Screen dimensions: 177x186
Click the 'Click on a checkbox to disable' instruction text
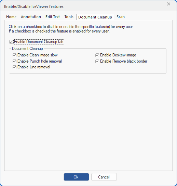coord(71,27)
